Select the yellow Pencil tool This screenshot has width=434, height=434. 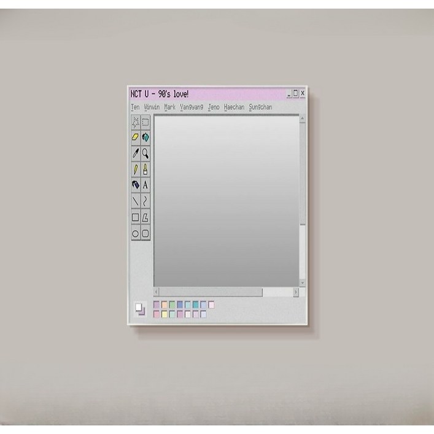click(136, 169)
